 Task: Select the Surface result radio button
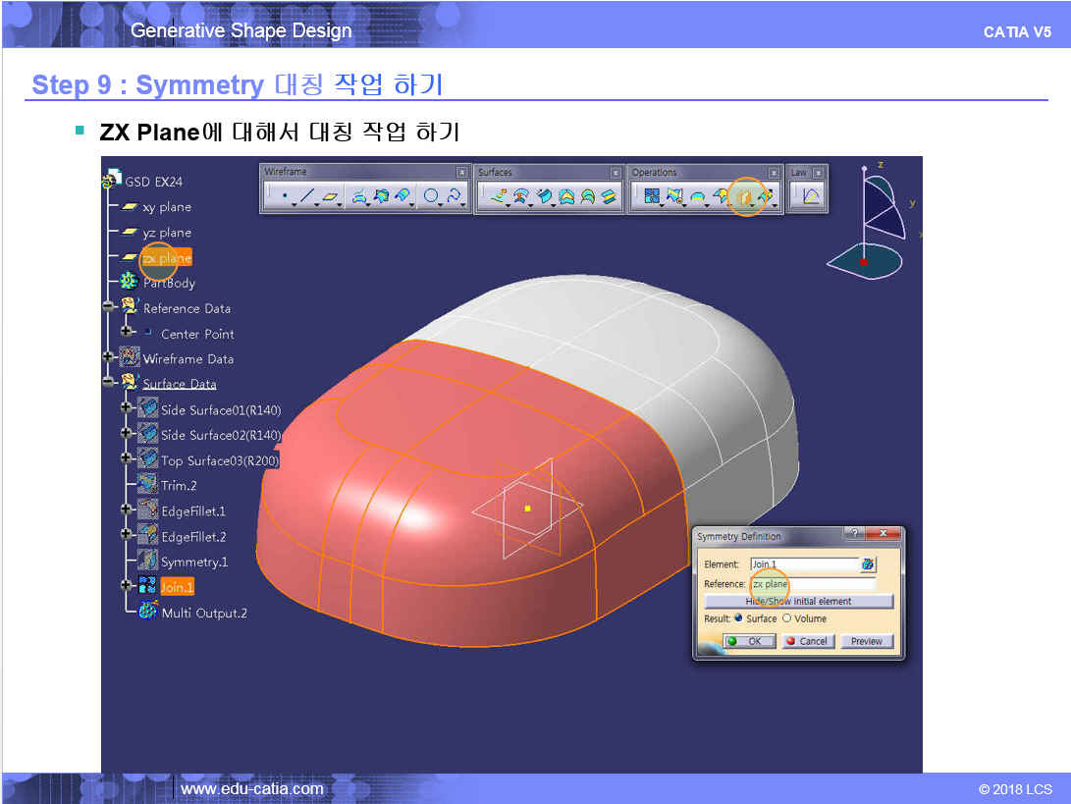738,618
